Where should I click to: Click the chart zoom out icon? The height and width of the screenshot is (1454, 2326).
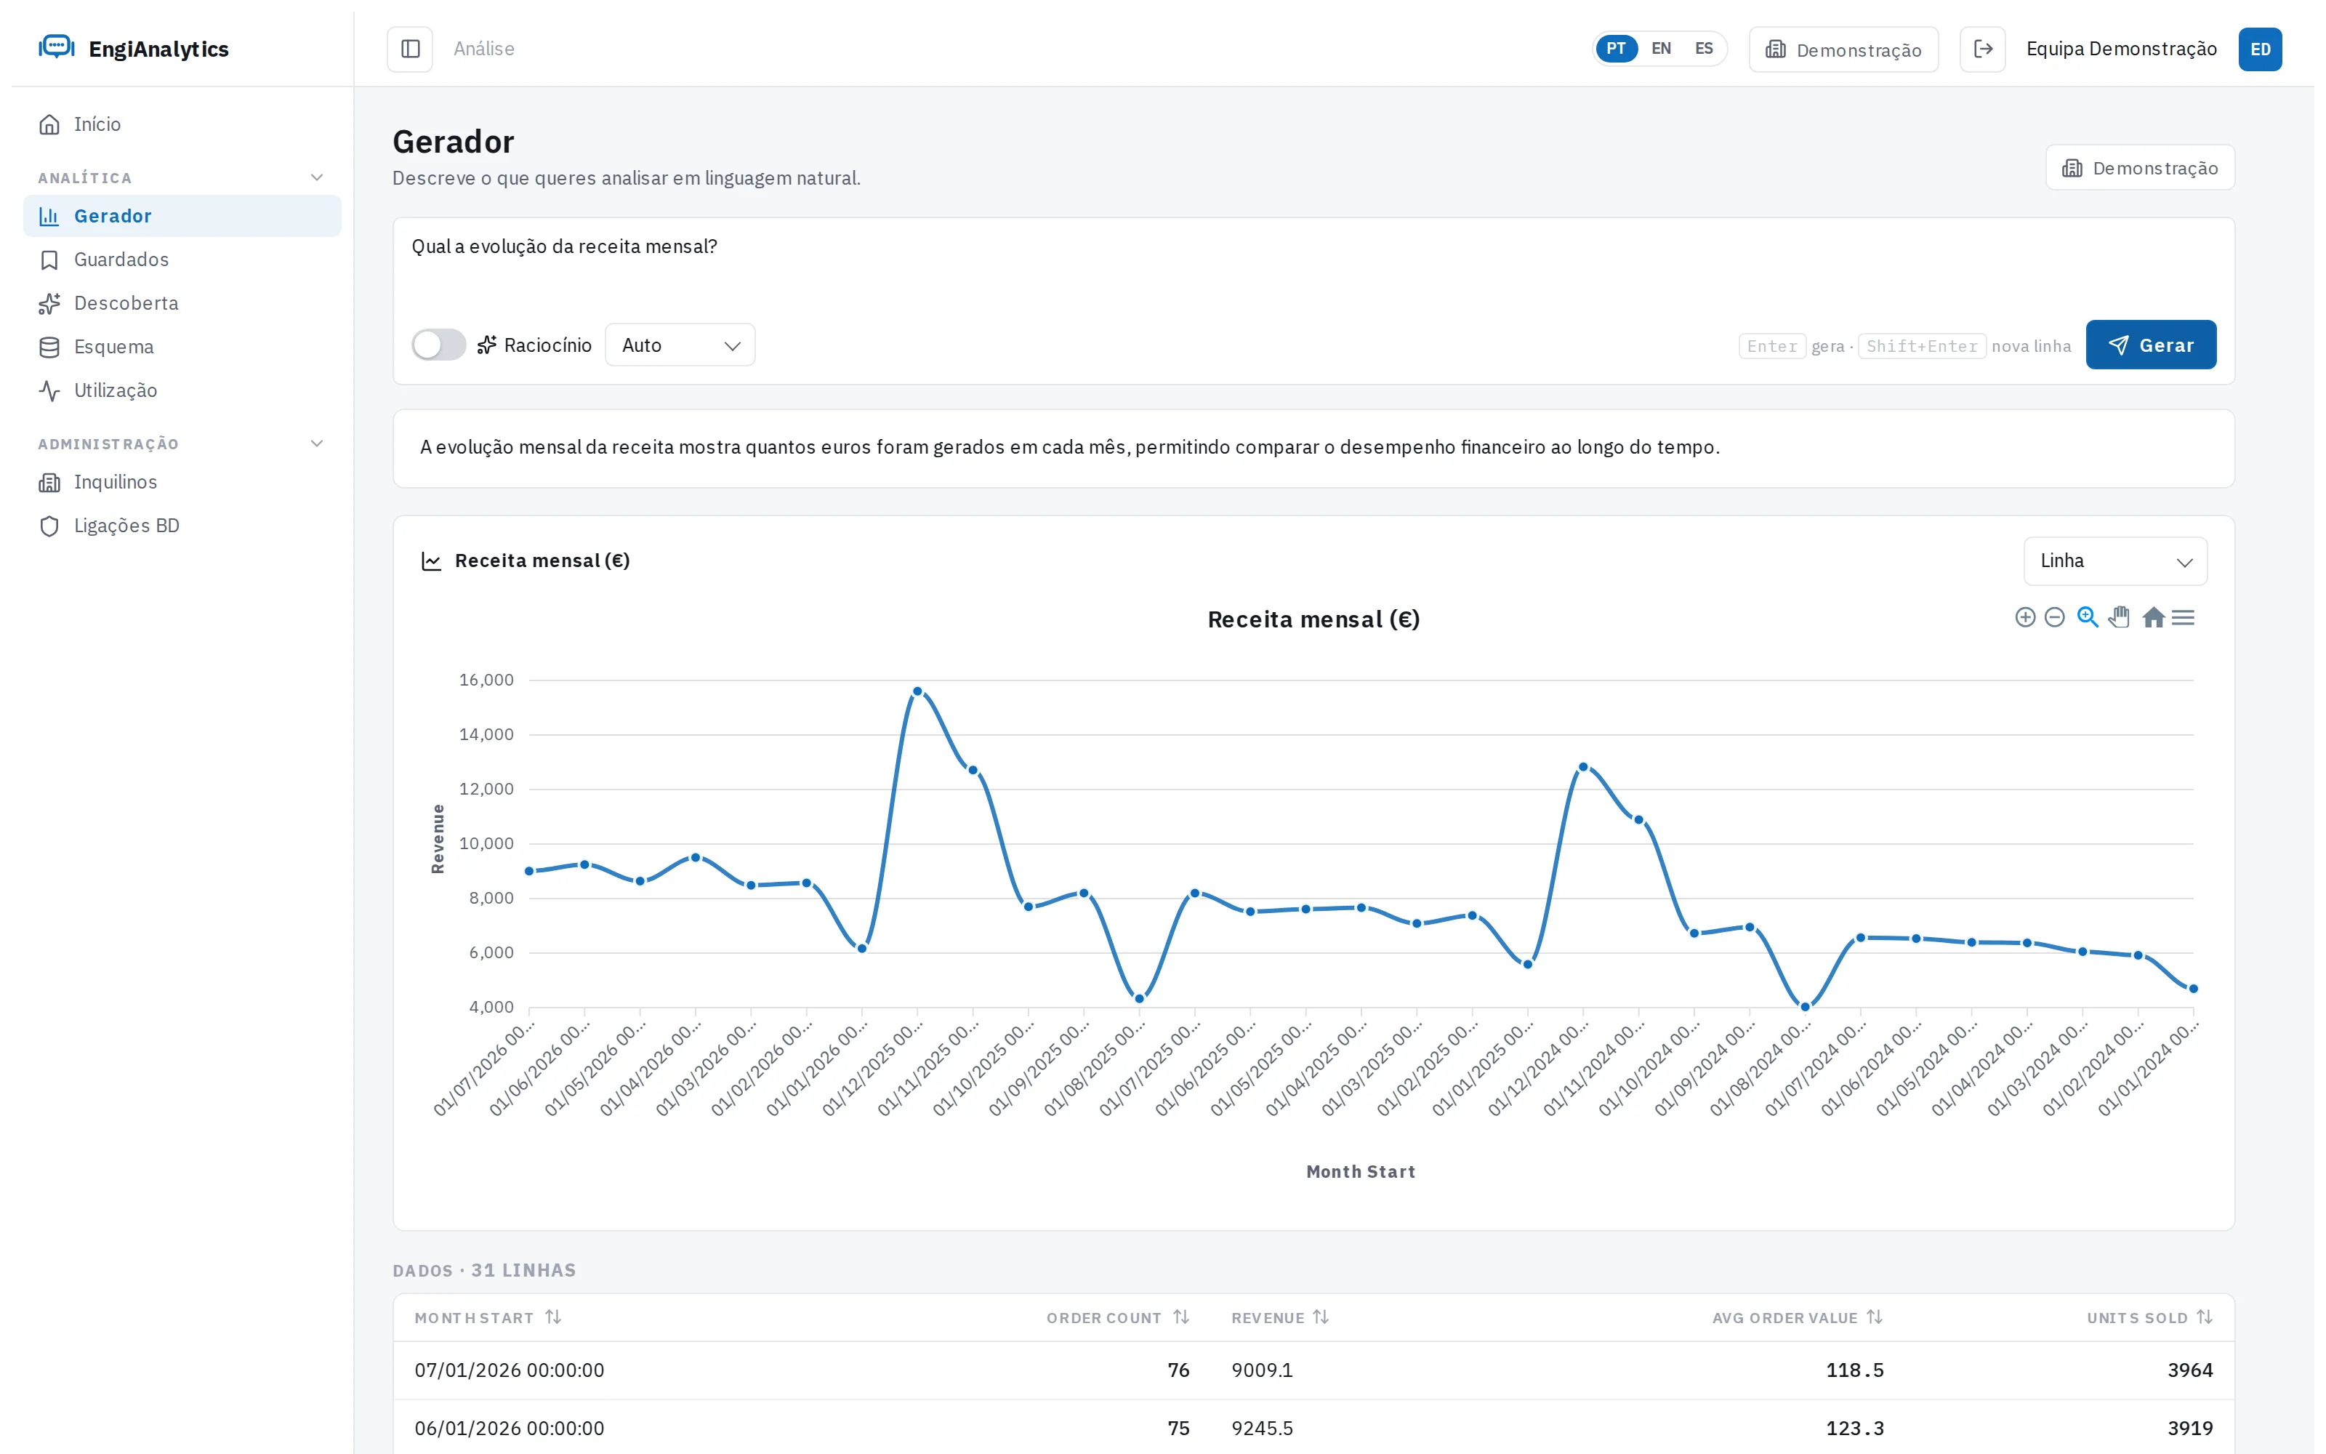[2054, 617]
